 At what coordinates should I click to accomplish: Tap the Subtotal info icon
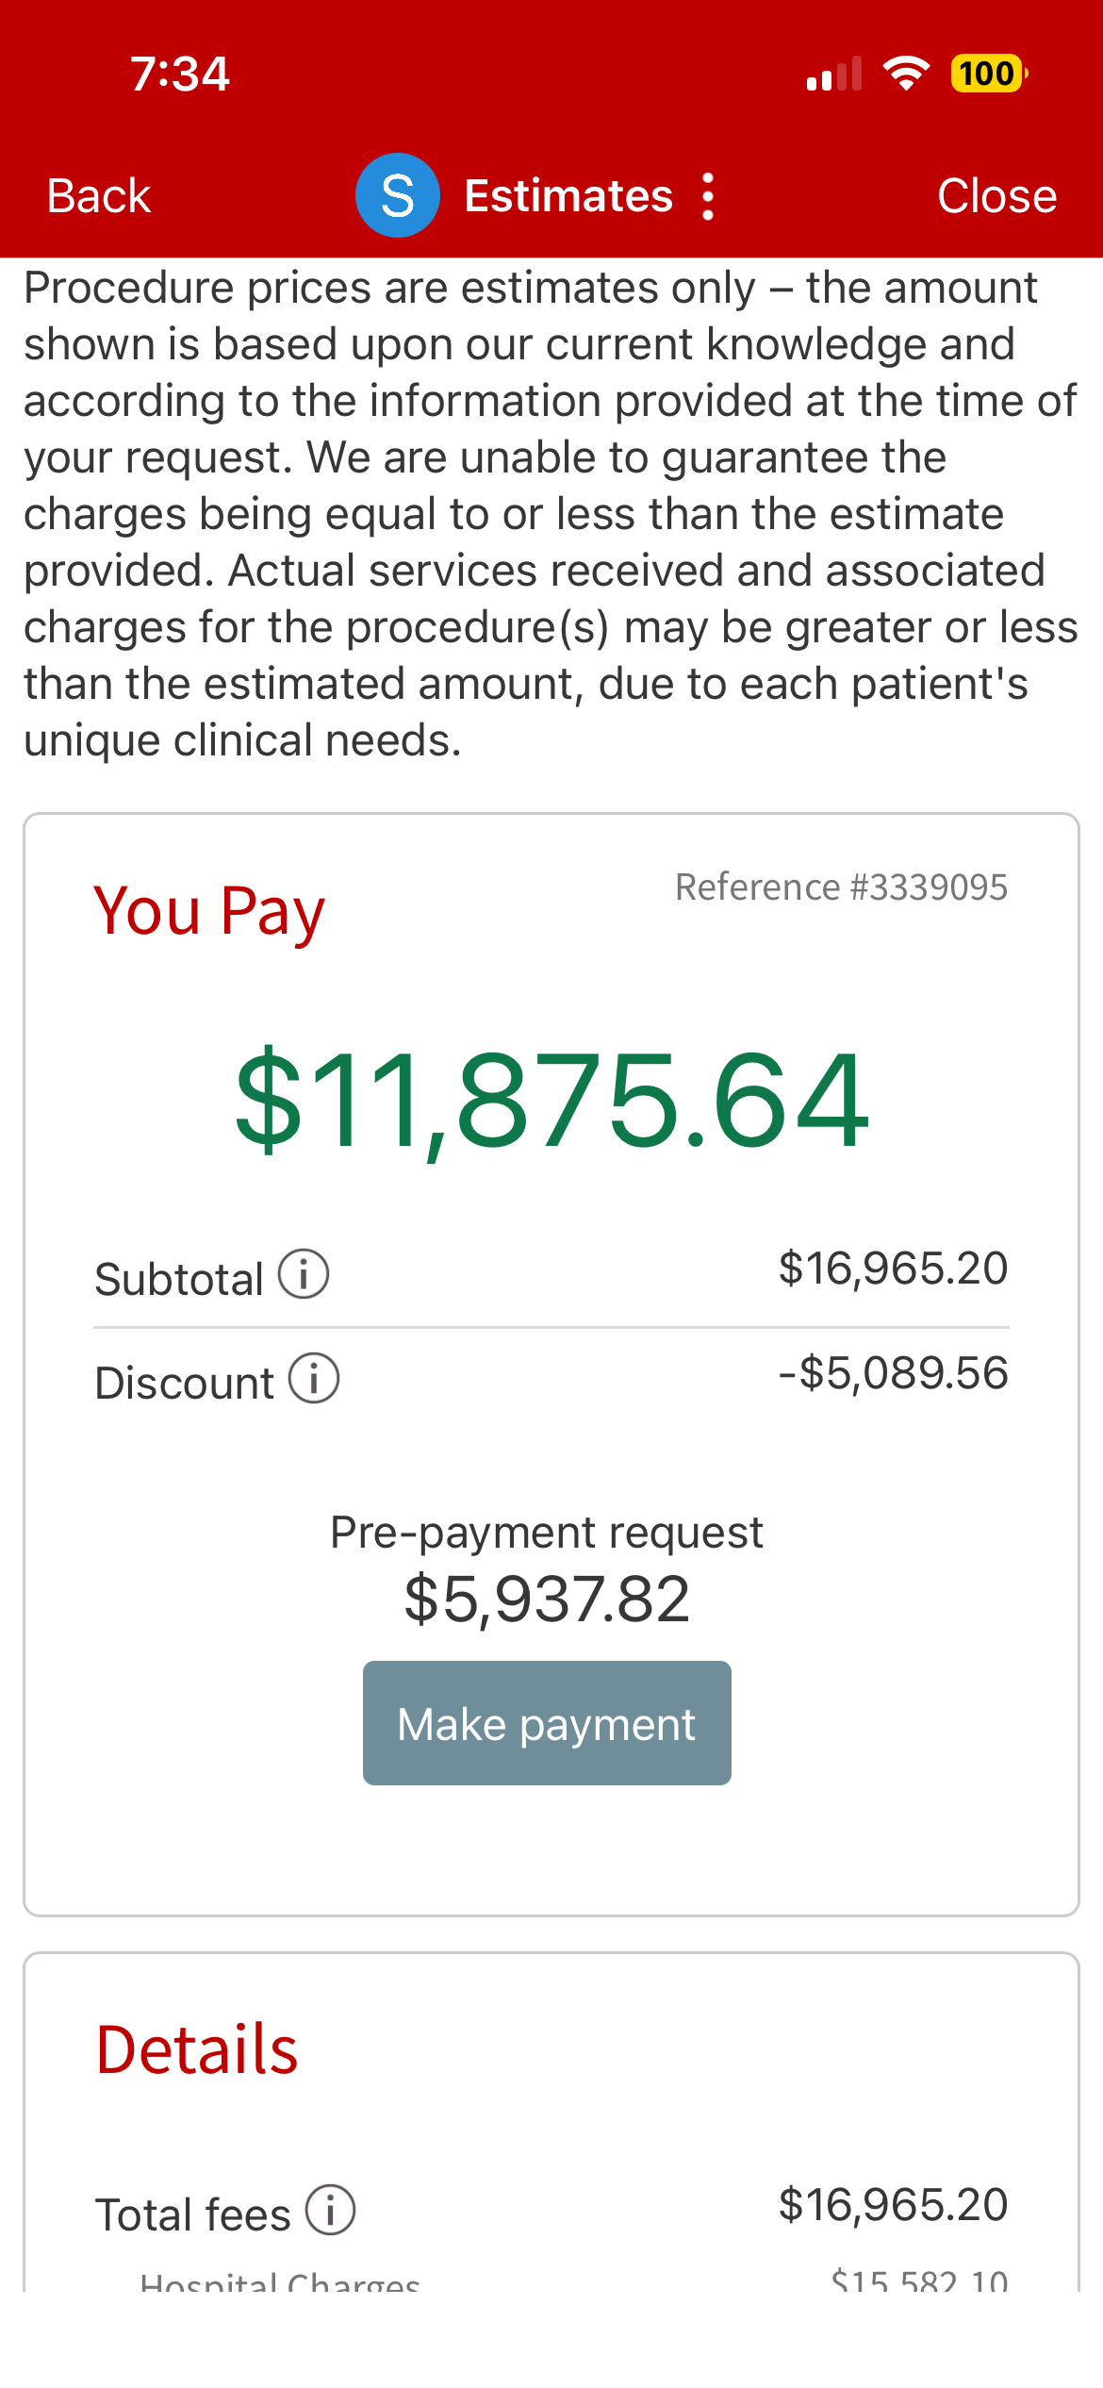coord(304,1274)
